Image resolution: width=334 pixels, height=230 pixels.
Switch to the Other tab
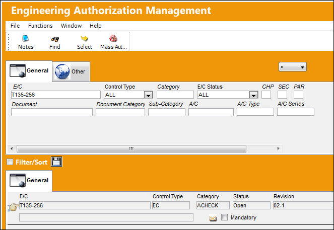click(x=71, y=71)
